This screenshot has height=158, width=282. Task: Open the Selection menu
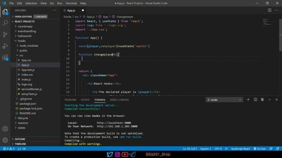(31, 3)
